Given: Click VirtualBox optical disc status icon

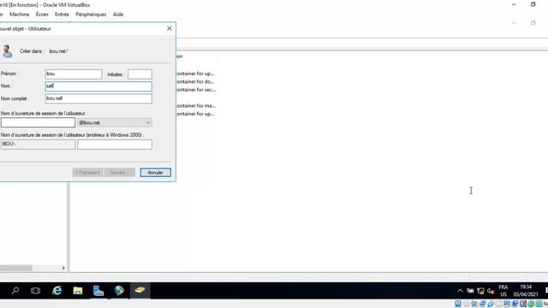Looking at the screenshot, I should point(466,304).
